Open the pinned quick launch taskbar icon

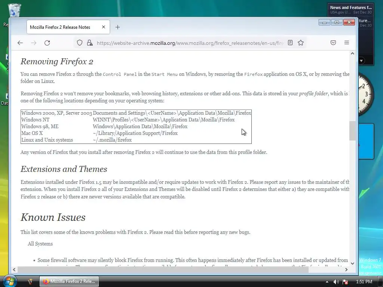(30, 281)
